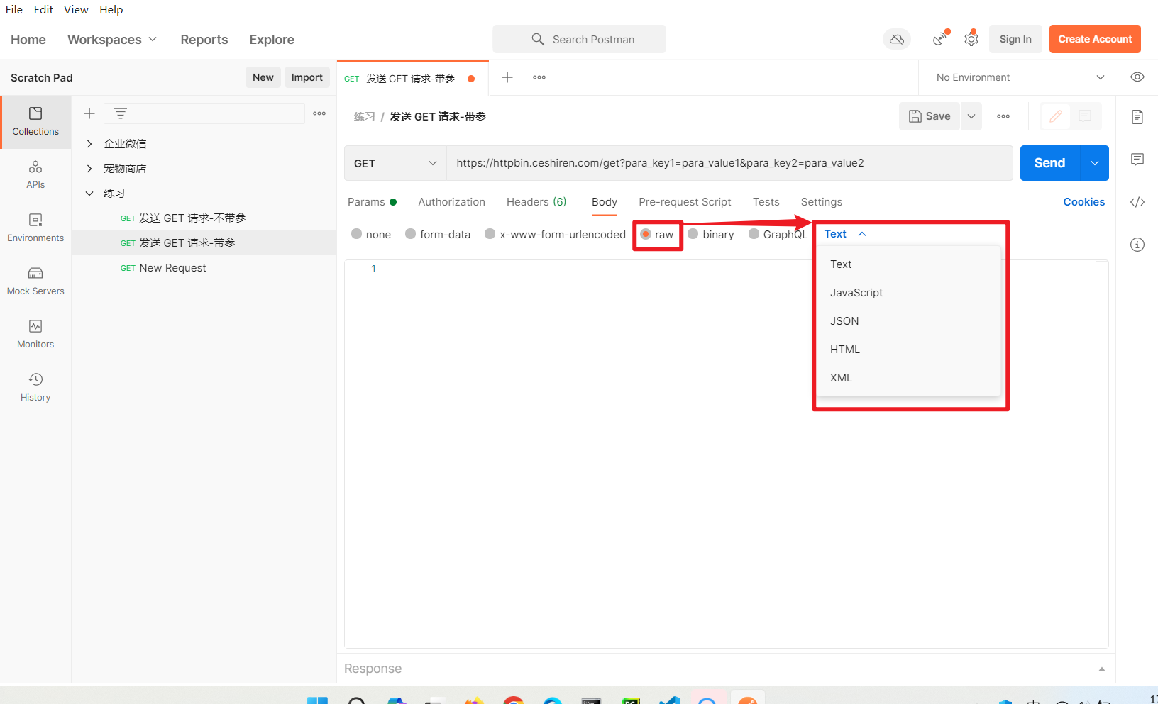Click the Create Account button
This screenshot has height=704, width=1158.
1095,39
